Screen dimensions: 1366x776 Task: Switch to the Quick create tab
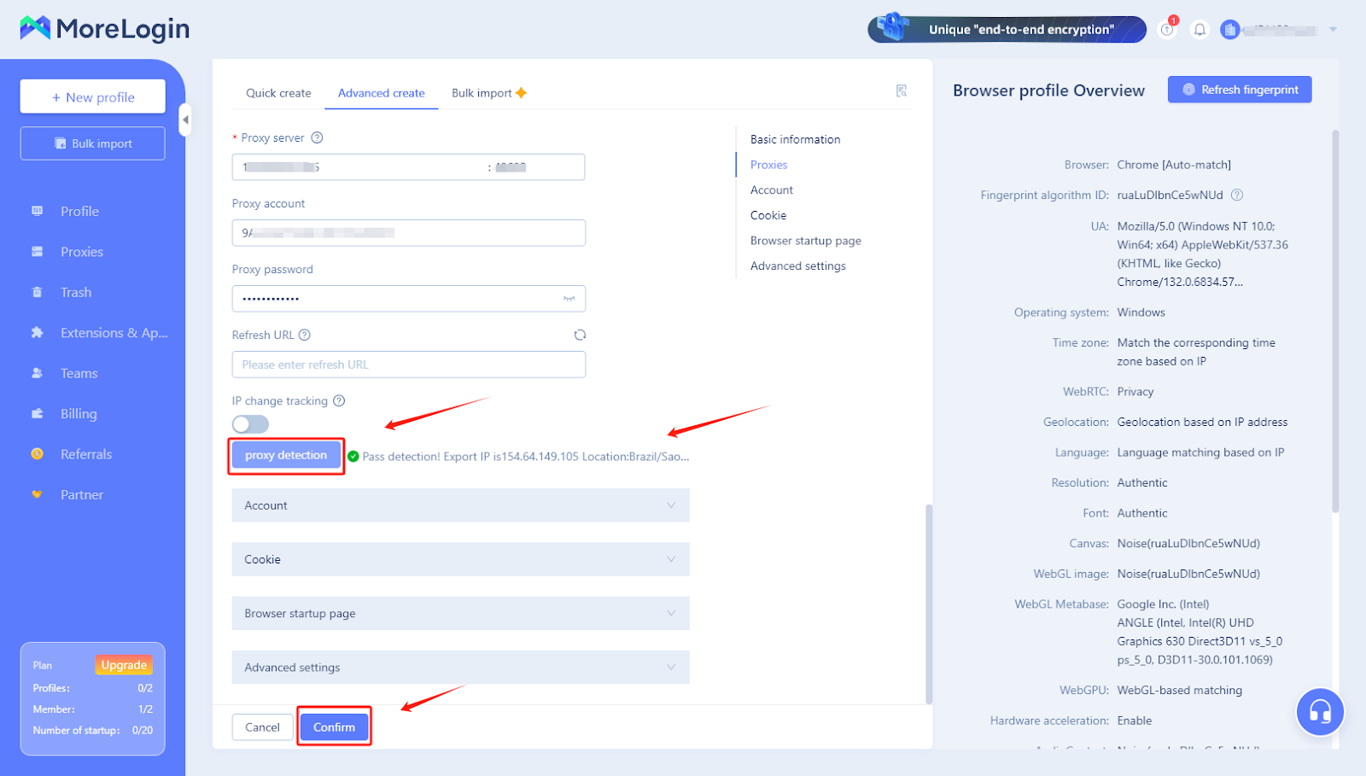278,93
